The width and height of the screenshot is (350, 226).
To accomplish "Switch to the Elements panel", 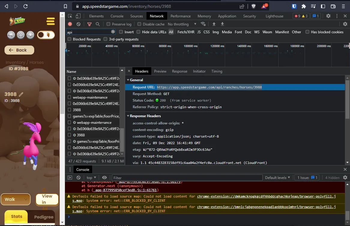I will [96, 16].
